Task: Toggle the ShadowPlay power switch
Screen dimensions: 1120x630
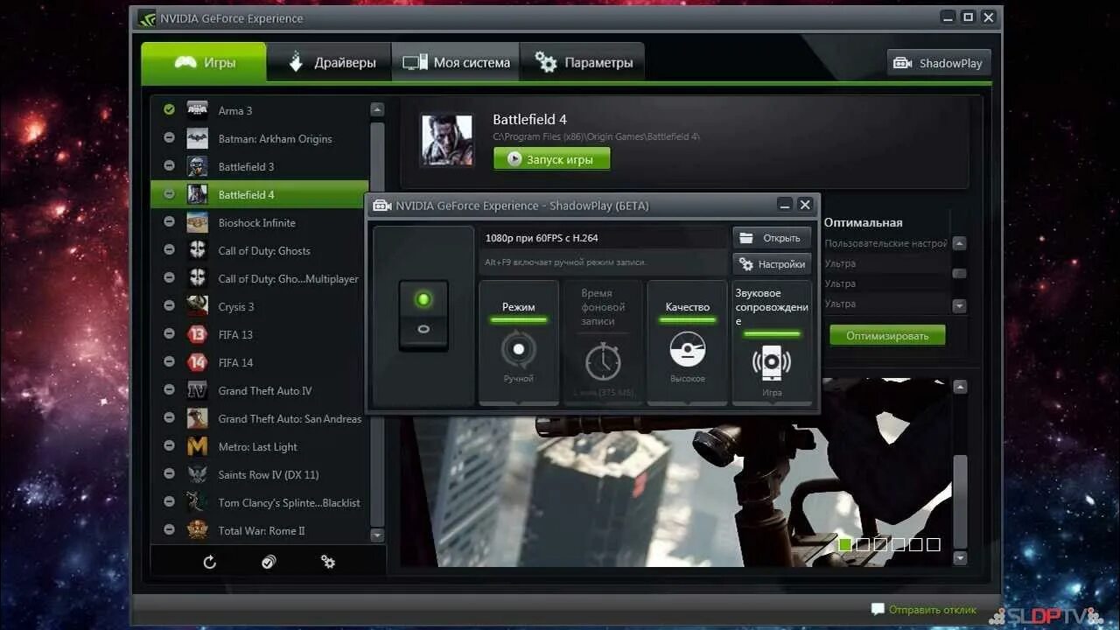Action: coord(423,316)
